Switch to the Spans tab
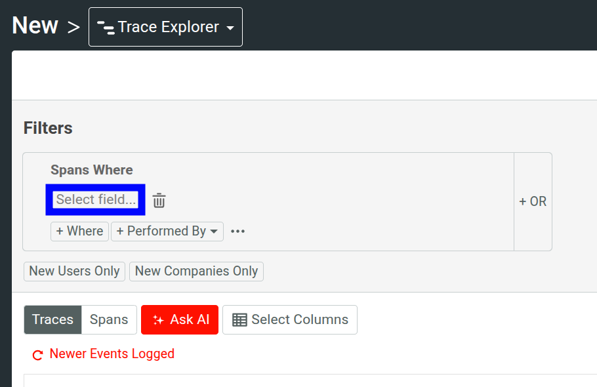Image resolution: width=597 pixels, height=387 pixels. 108,319
